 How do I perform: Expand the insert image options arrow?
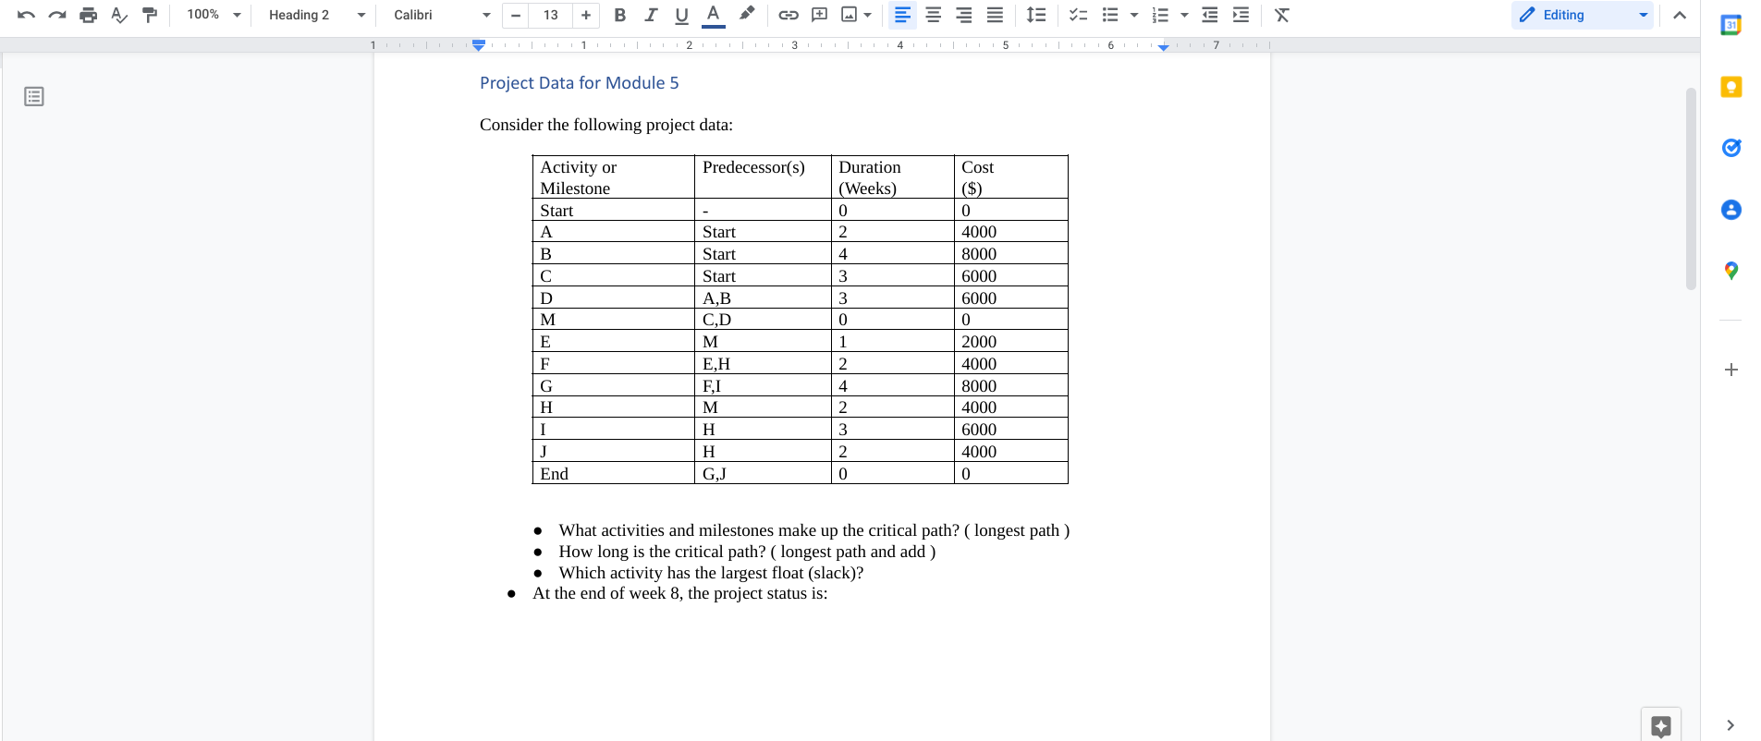click(x=868, y=15)
